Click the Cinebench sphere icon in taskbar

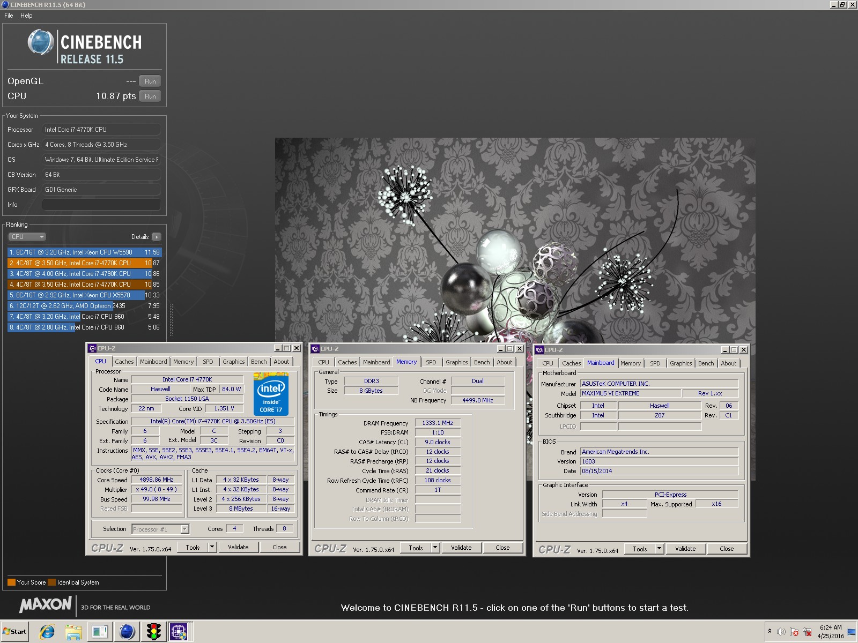(x=127, y=632)
